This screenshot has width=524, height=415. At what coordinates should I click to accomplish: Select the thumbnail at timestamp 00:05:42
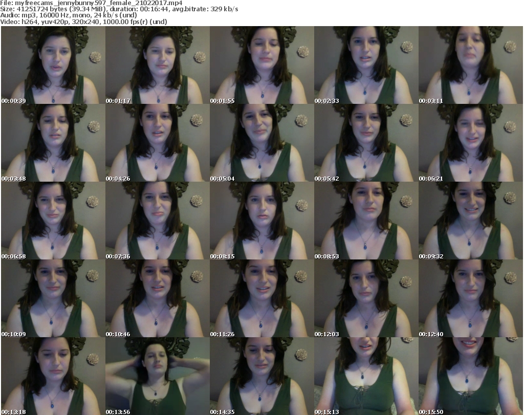coord(366,143)
